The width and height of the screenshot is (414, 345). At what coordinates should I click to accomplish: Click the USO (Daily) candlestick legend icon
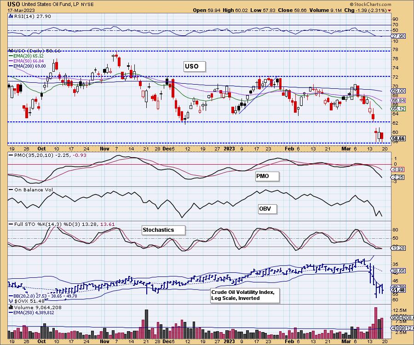point(11,51)
